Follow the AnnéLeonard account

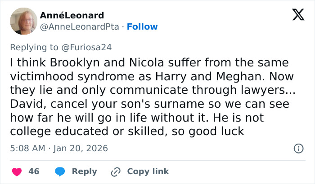point(142,27)
